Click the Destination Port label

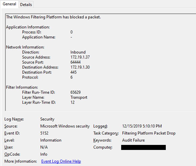point(37,72)
